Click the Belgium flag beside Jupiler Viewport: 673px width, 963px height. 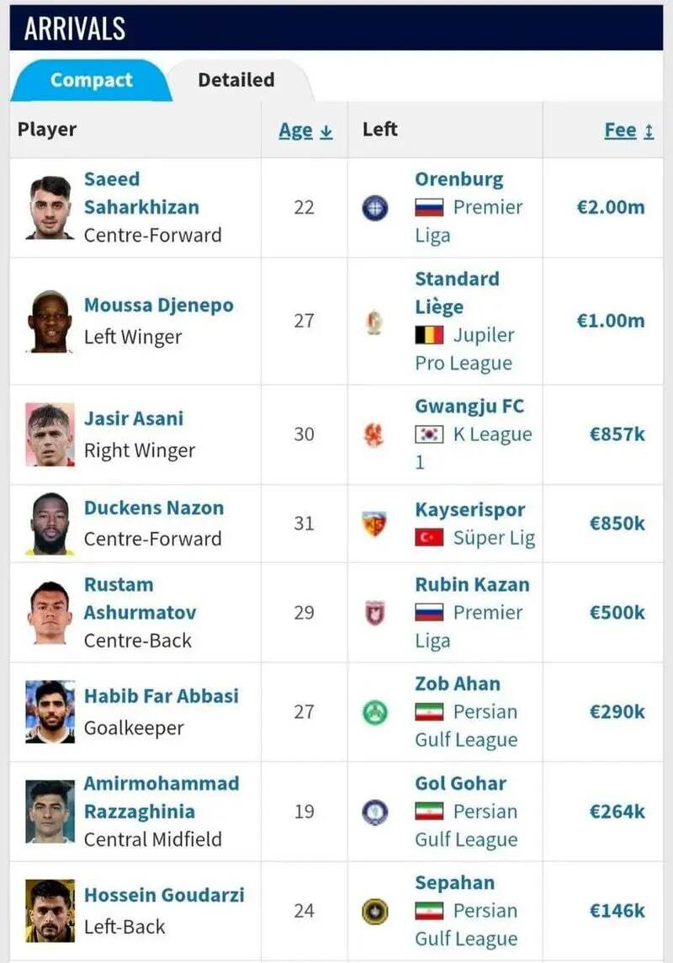tap(429, 335)
